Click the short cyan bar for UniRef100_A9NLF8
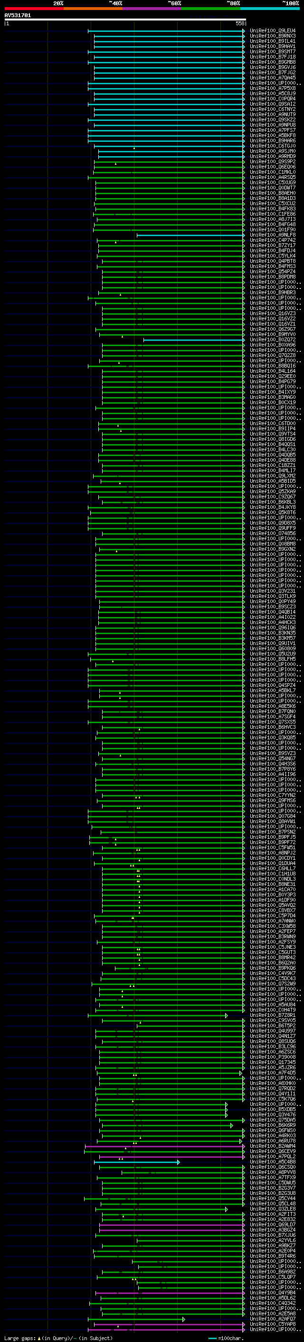This screenshot has height=1342, width=304. click(x=191, y=235)
